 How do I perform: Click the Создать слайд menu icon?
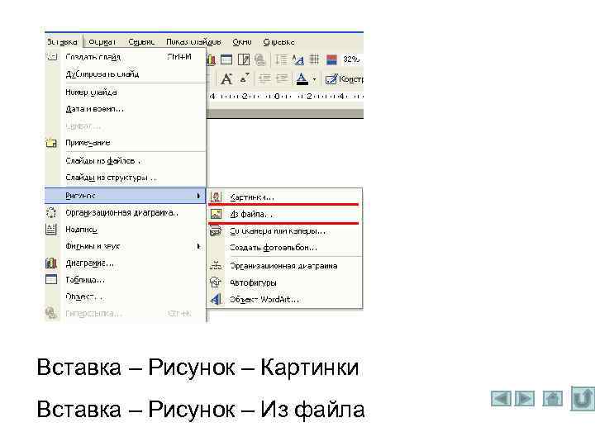pos(51,57)
